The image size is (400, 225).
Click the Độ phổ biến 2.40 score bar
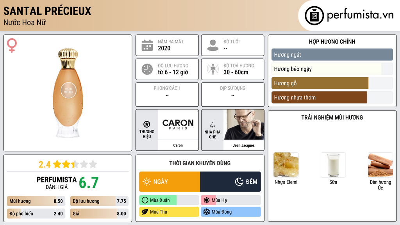tap(36, 214)
